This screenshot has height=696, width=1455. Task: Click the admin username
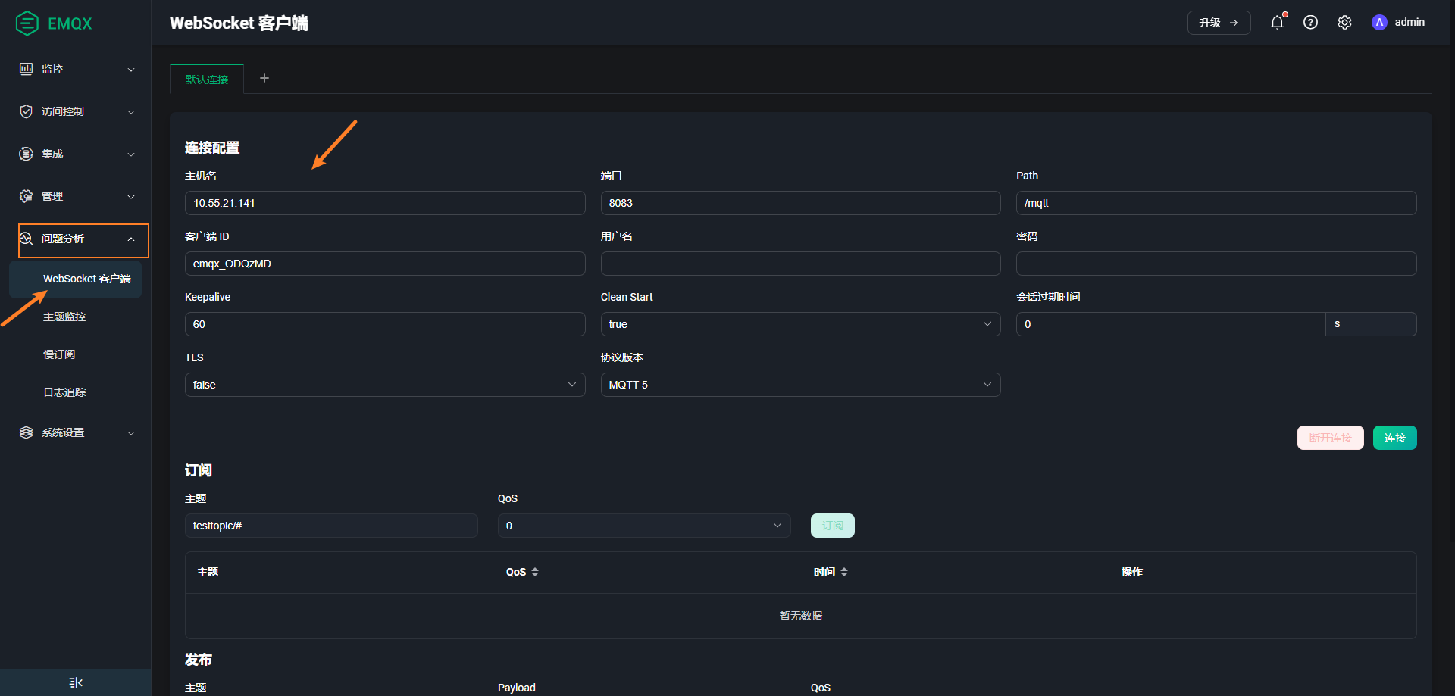click(1410, 22)
